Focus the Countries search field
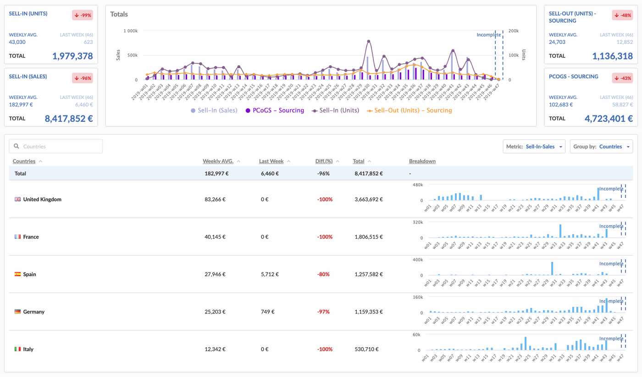This screenshot has height=377, width=642. (56, 146)
